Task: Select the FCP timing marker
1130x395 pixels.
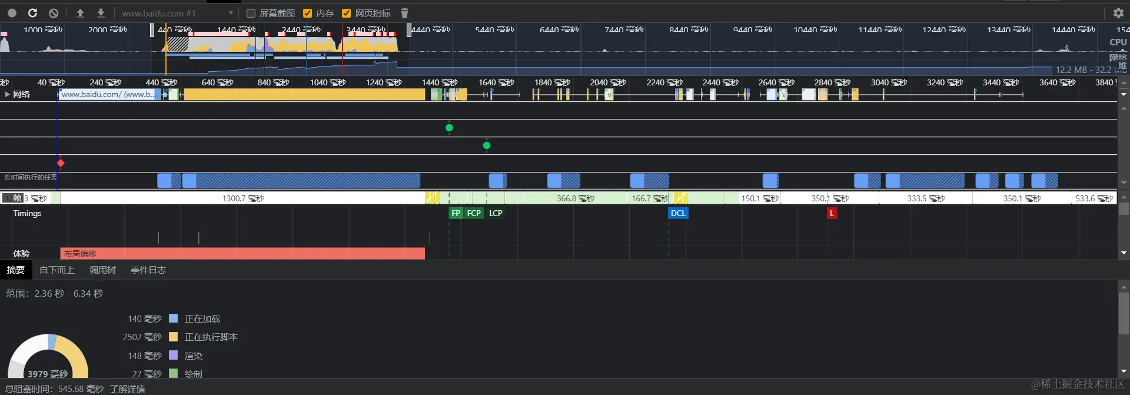Action: point(474,213)
